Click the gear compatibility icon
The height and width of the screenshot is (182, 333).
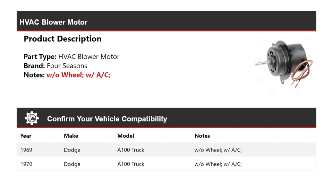coord(32,118)
